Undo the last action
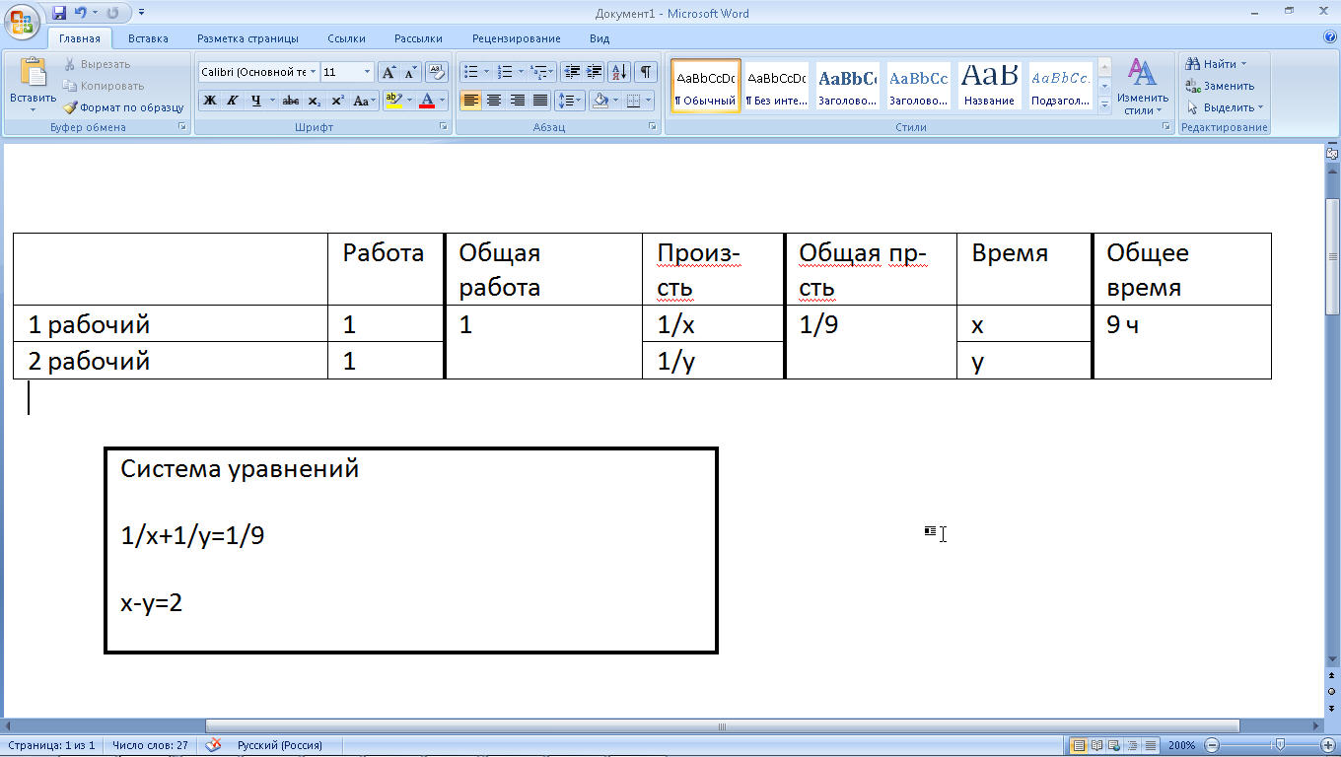1341x757 pixels. click(x=81, y=13)
